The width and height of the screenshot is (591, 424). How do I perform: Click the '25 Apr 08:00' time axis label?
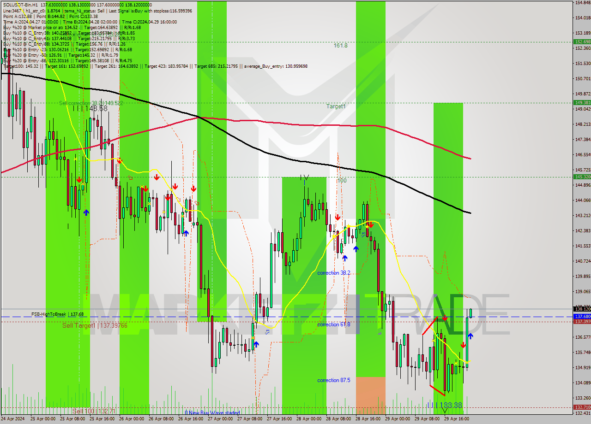pos(72,419)
